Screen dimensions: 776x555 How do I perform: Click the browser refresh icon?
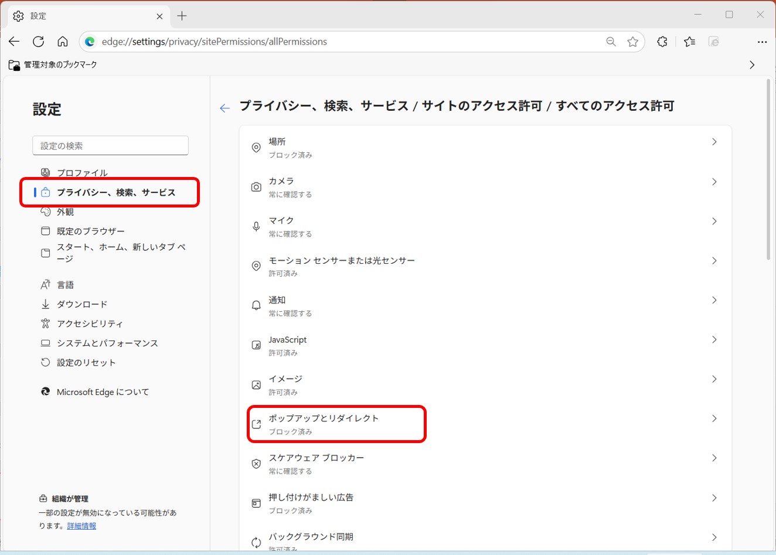pyautogui.click(x=39, y=42)
